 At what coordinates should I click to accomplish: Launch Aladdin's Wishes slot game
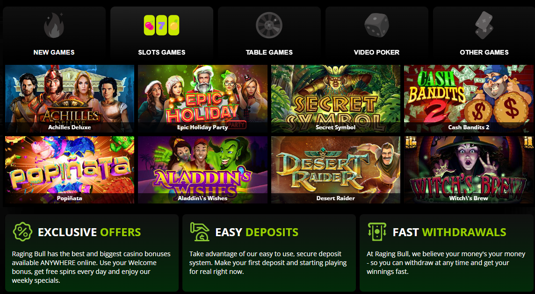pos(202,170)
